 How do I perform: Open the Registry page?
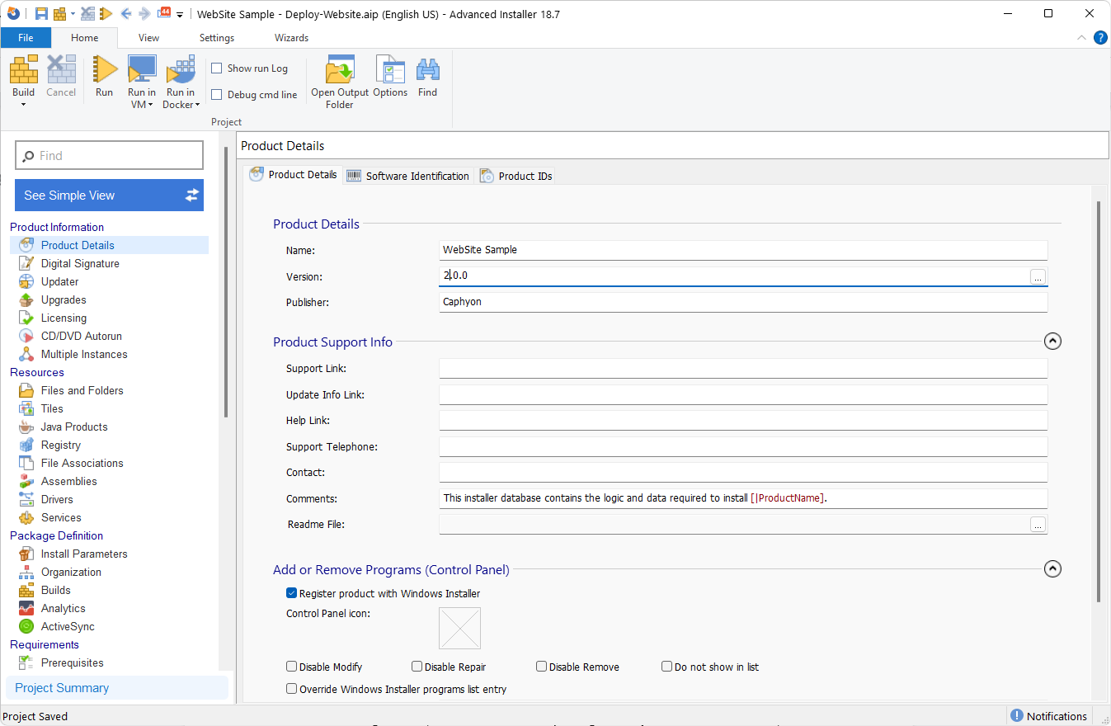click(61, 445)
